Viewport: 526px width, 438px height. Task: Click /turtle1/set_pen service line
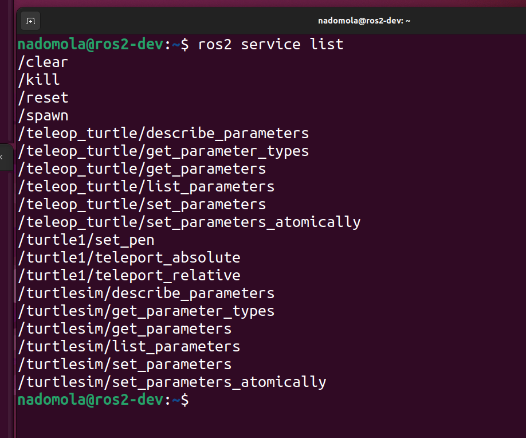click(x=86, y=240)
